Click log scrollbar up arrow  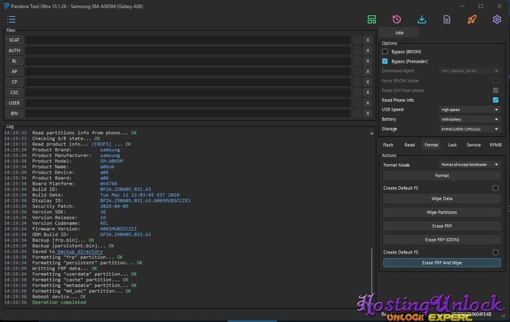(371, 133)
